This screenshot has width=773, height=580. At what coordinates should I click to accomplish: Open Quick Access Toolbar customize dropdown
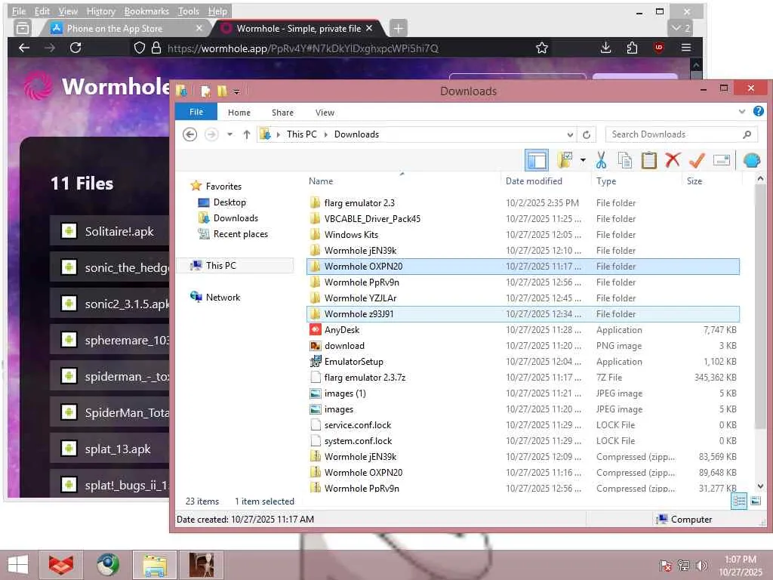[x=236, y=91]
